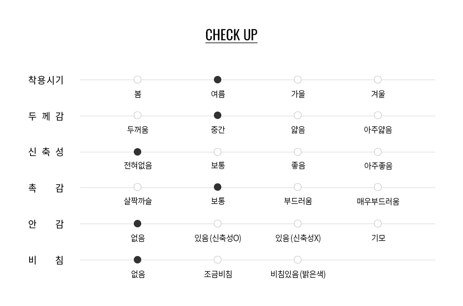Select the 살짝까슬 texture circle
Viewport: 463px width, 306px height.
pyautogui.click(x=138, y=187)
